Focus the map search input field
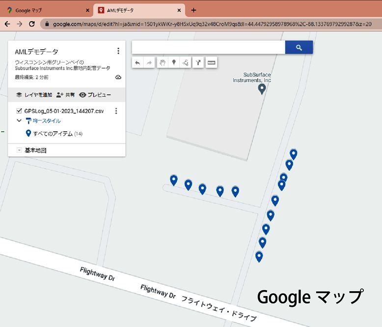This screenshot has height=327, width=382. [209, 47]
